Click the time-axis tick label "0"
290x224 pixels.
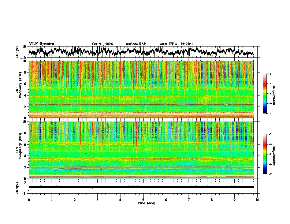pyautogui.click(x=29, y=200)
